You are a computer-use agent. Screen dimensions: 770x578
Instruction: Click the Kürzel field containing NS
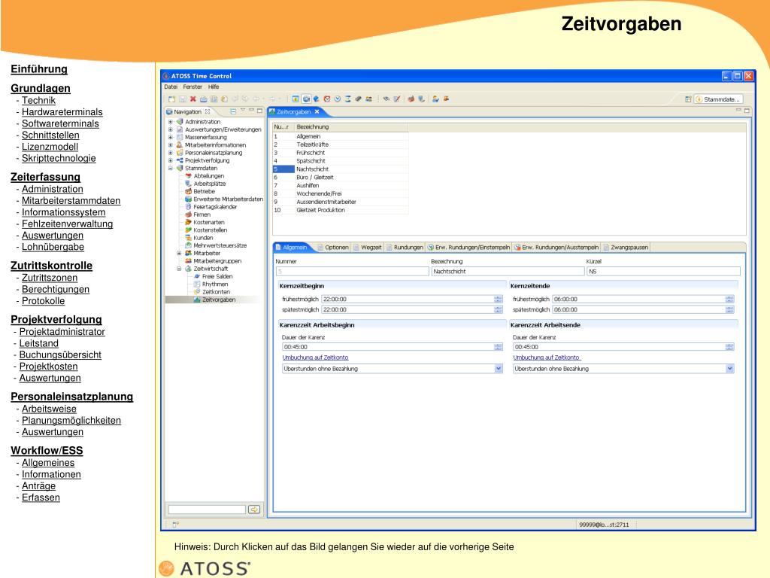tap(663, 271)
